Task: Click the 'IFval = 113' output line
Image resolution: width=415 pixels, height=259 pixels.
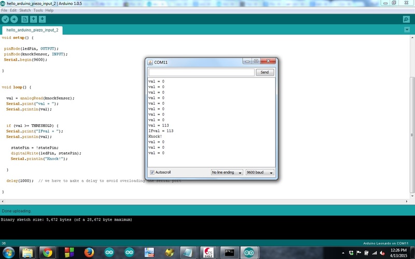Action: click(x=161, y=131)
